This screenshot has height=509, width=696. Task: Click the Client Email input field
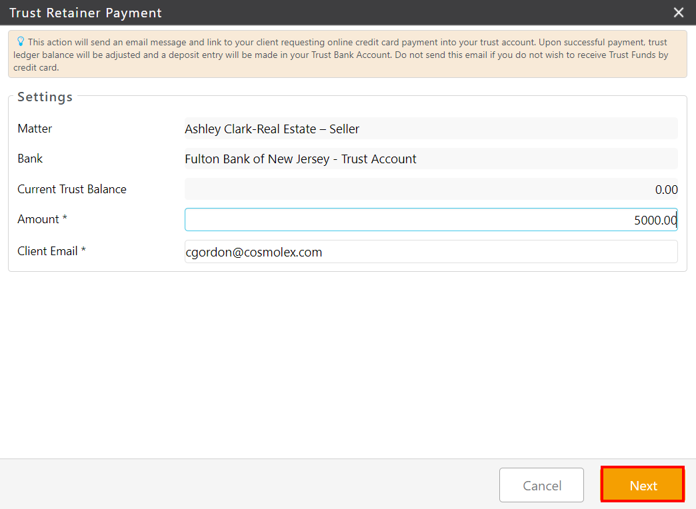(431, 252)
